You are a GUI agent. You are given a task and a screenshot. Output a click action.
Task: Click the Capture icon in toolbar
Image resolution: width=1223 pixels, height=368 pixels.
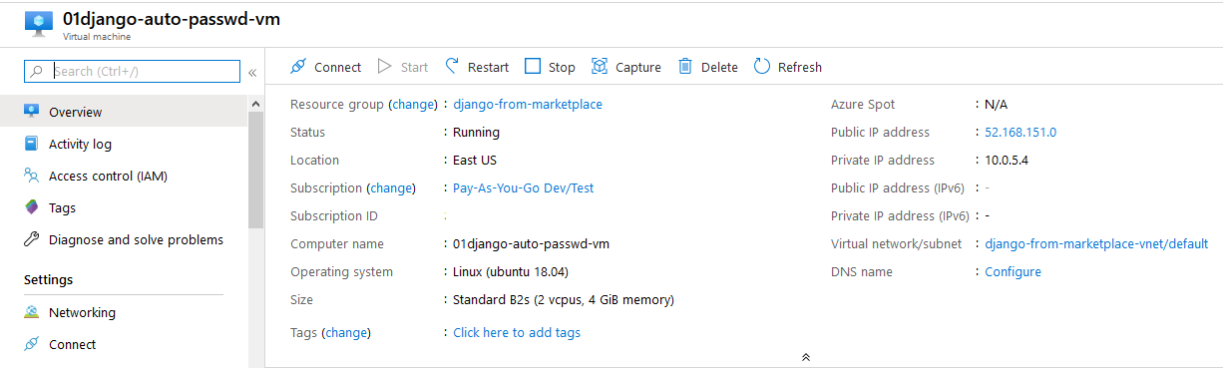click(600, 67)
